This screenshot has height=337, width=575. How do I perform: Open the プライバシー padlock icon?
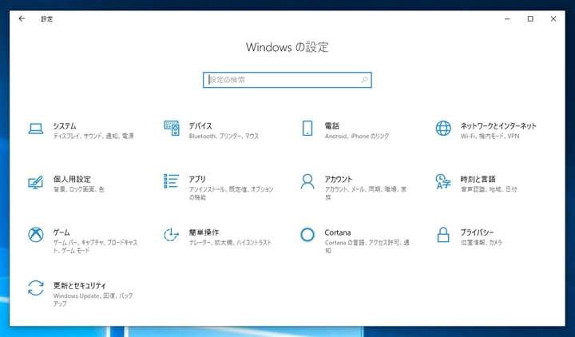click(x=443, y=235)
